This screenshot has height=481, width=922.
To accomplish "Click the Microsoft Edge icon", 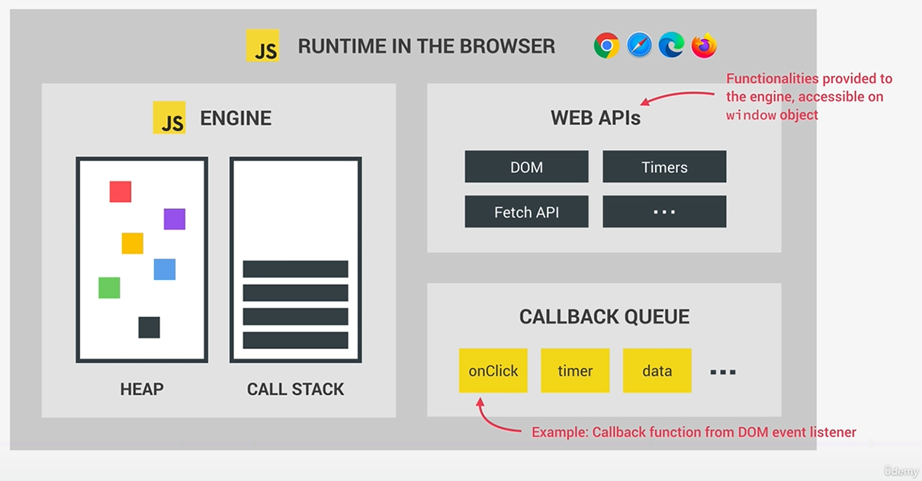I will [672, 46].
